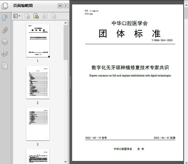
Task: Click the document vertical scrollbar thumb
Action: 186,13
